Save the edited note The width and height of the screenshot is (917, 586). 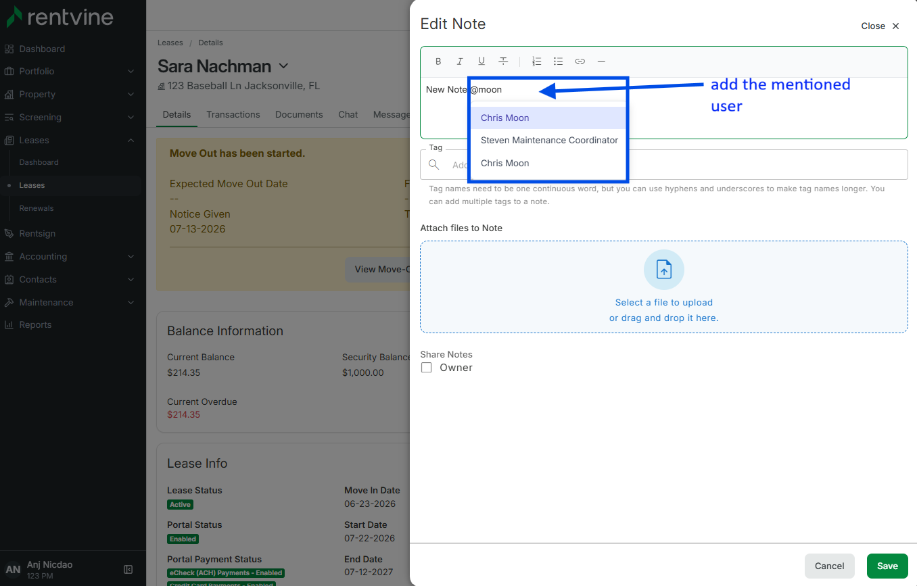[887, 566]
